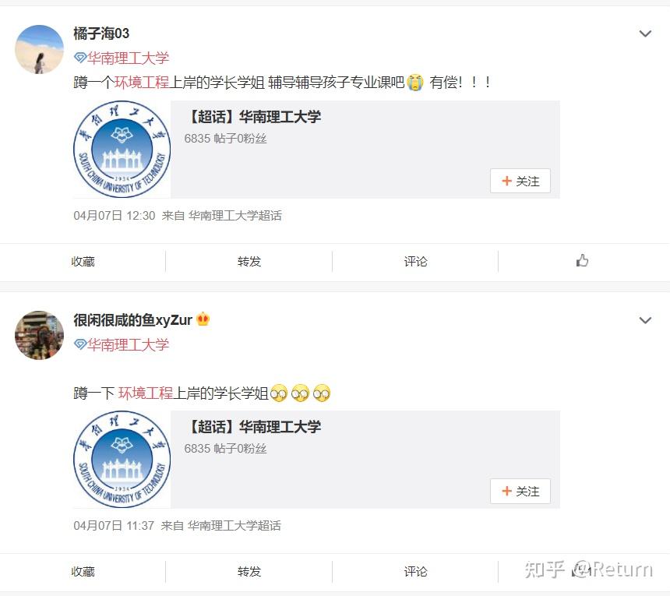Open the 环境工程 keyword link in first post

pyautogui.click(x=142, y=82)
